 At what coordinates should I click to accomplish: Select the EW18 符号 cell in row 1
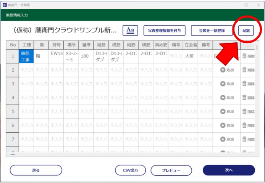56,56
